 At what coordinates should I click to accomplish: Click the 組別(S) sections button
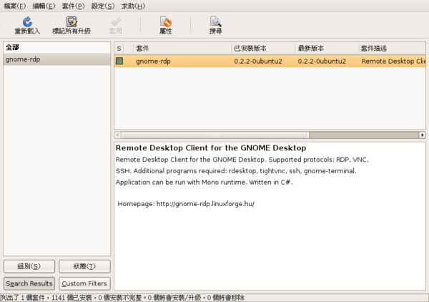29,266
